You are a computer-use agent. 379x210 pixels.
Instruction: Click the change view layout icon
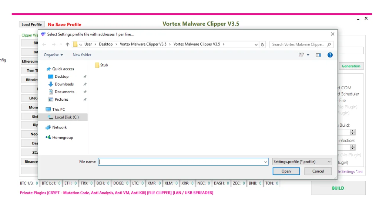pos(301,55)
